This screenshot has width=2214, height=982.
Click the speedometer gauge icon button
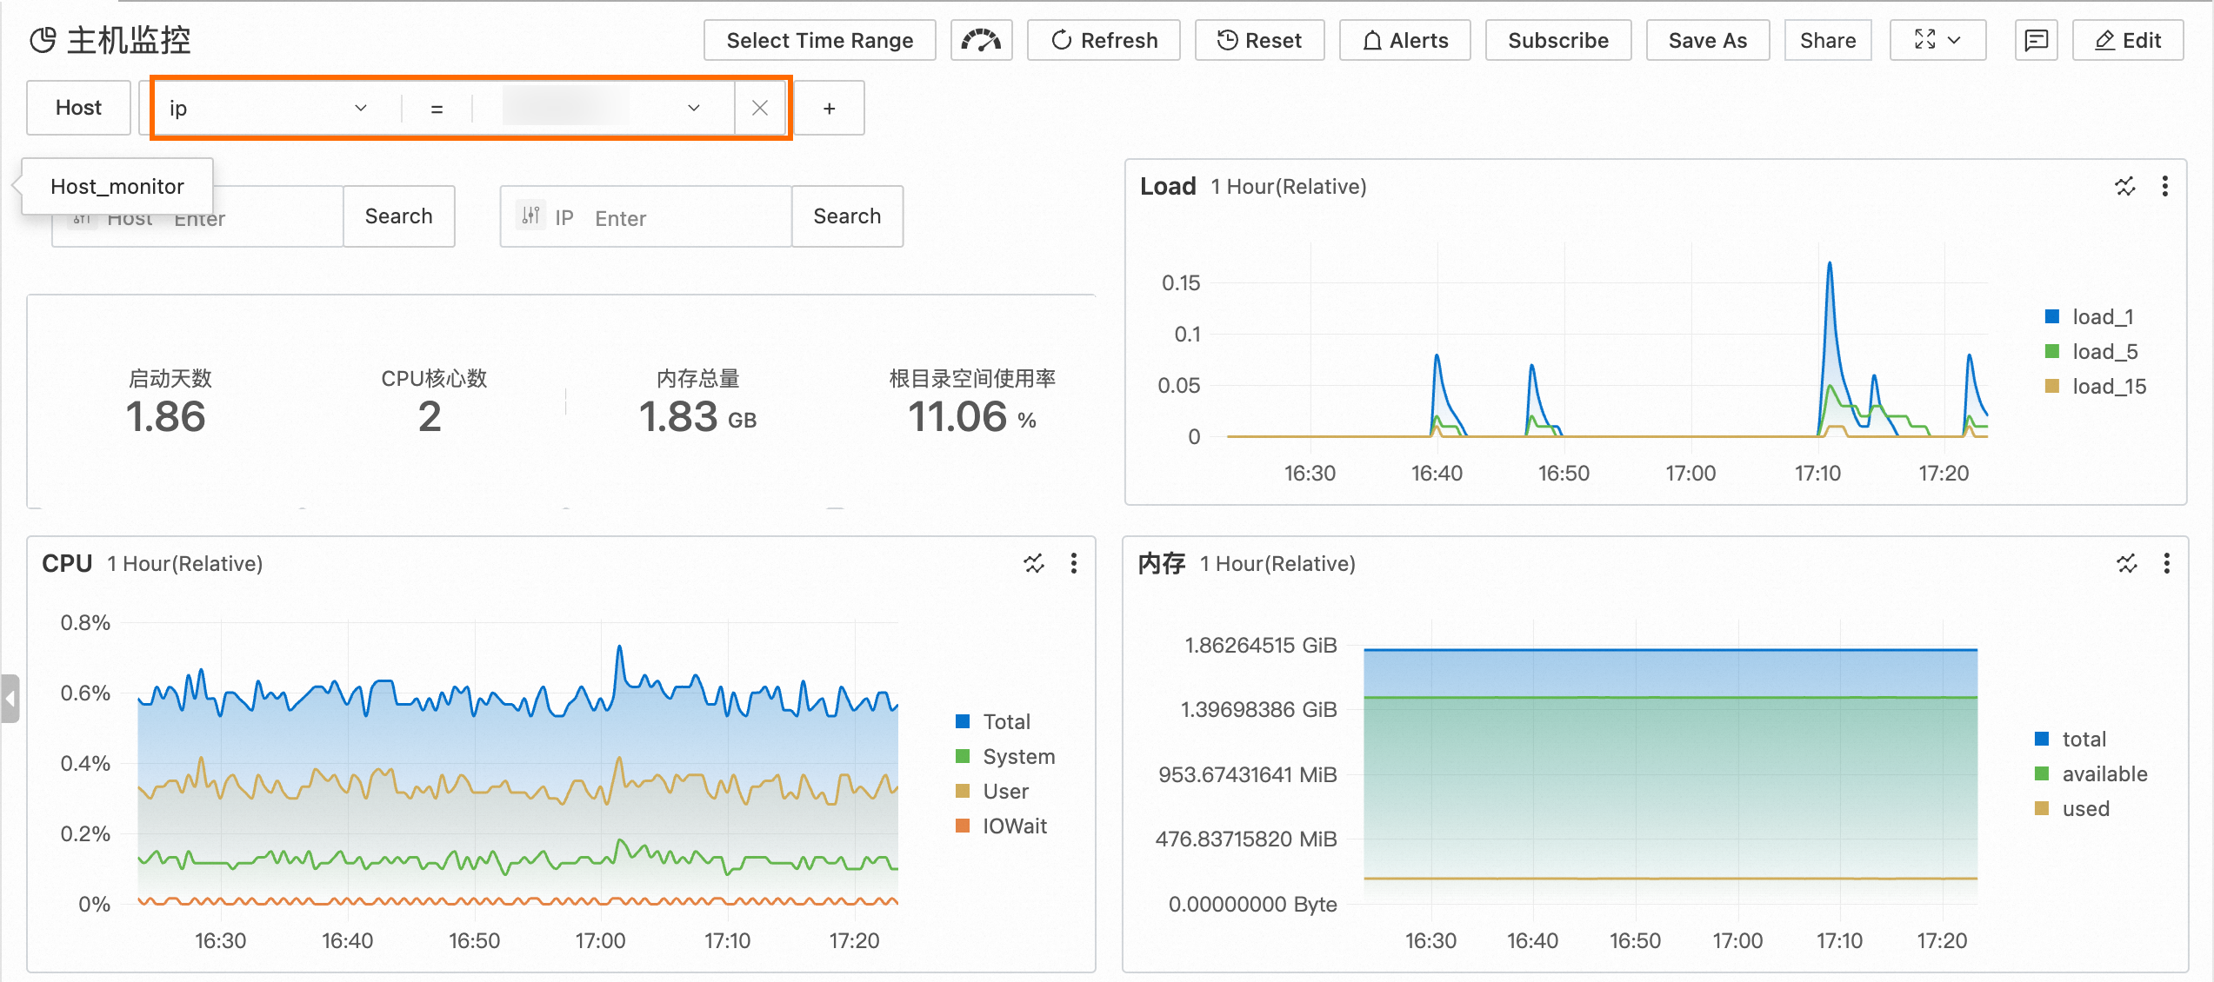[x=981, y=40]
